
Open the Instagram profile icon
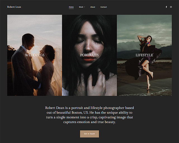171,7
